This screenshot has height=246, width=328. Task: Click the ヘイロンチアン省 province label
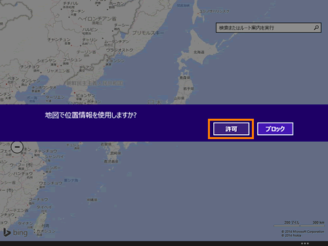click(x=97, y=19)
